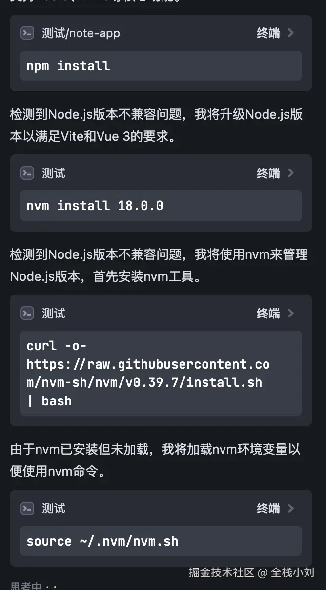326x590 pixels.
Task: Expand chevron next to 终端 in npm install card
Action: 291,33
